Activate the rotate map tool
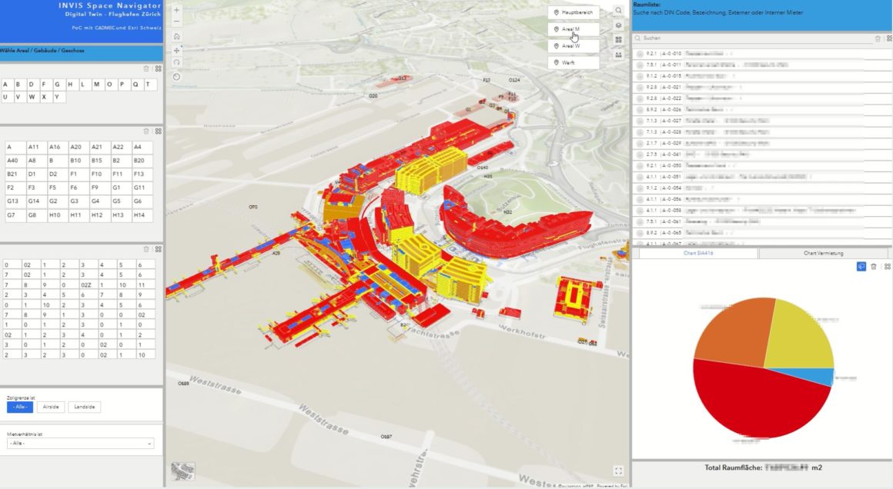Screen dimensions: 893x489 pos(177,62)
